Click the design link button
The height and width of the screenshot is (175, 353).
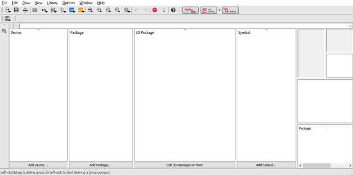coord(191,10)
